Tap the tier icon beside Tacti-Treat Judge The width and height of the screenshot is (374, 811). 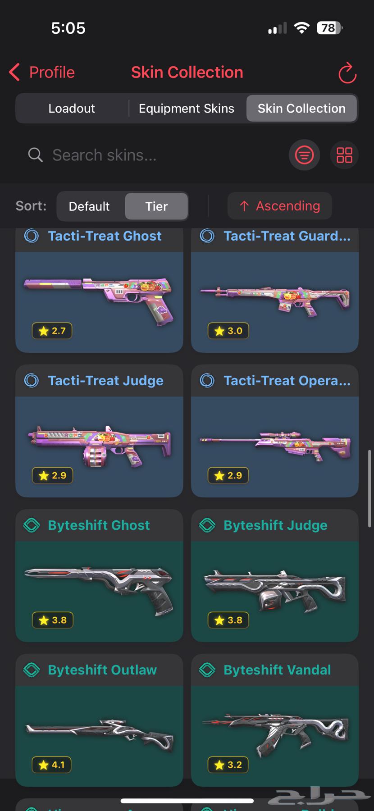[32, 380]
